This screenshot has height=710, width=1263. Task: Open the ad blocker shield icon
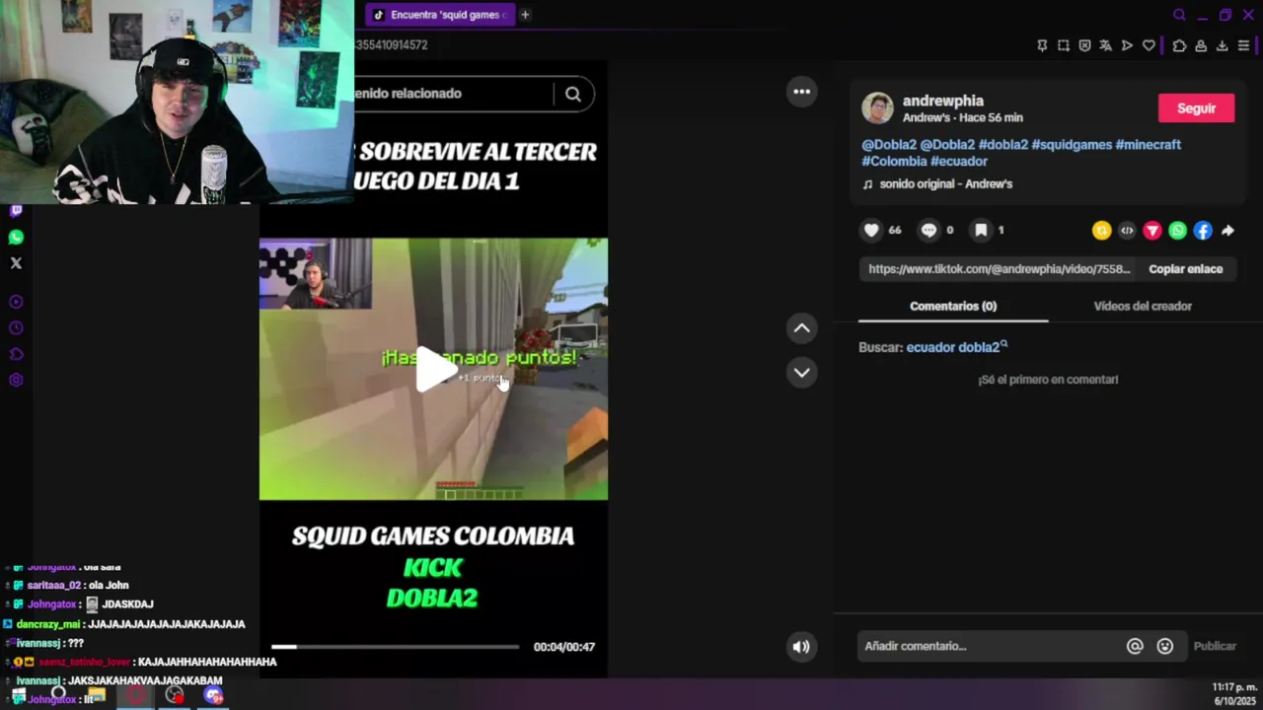coord(1084,45)
